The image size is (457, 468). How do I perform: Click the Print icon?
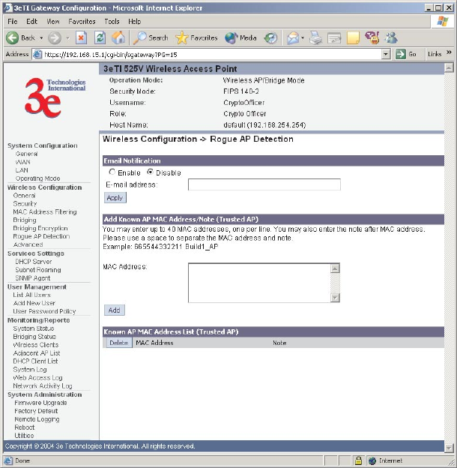coord(315,38)
